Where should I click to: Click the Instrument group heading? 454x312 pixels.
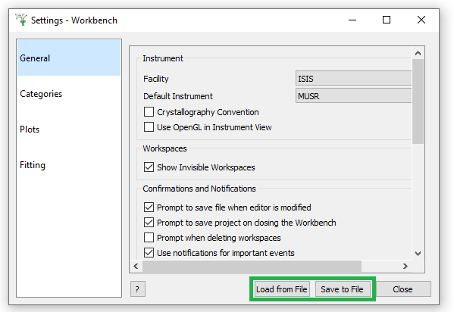(163, 58)
